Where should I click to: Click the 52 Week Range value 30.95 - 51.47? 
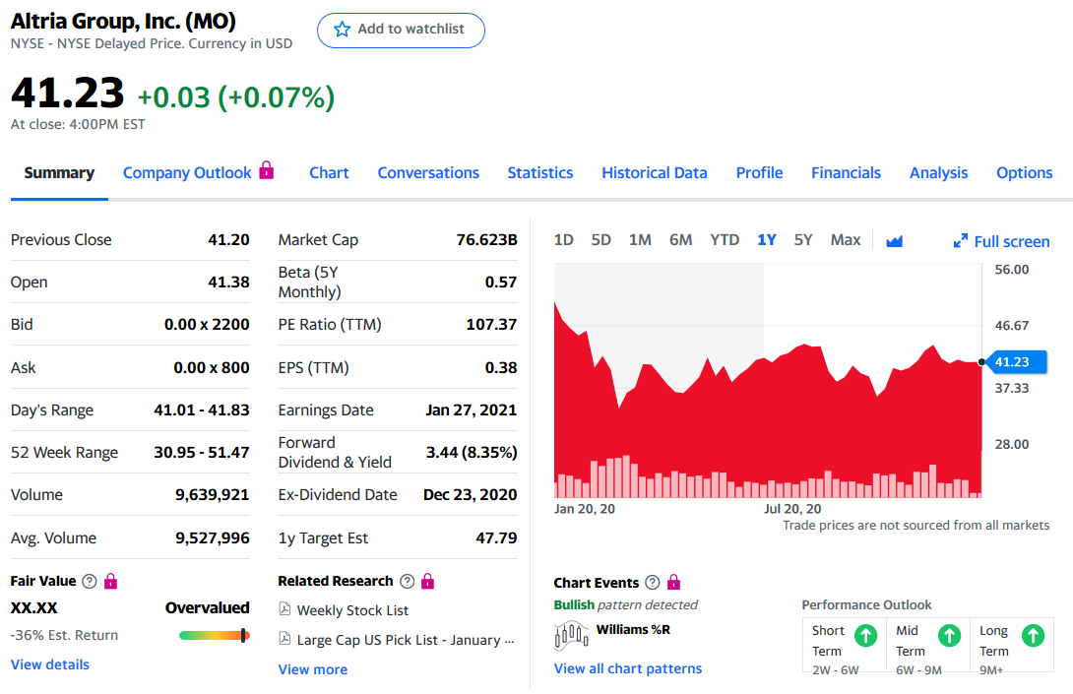(x=201, y=452)
